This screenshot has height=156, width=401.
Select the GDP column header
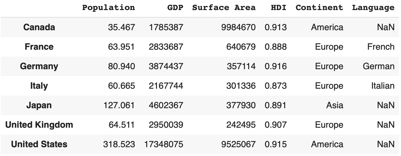tap(175, 8)
